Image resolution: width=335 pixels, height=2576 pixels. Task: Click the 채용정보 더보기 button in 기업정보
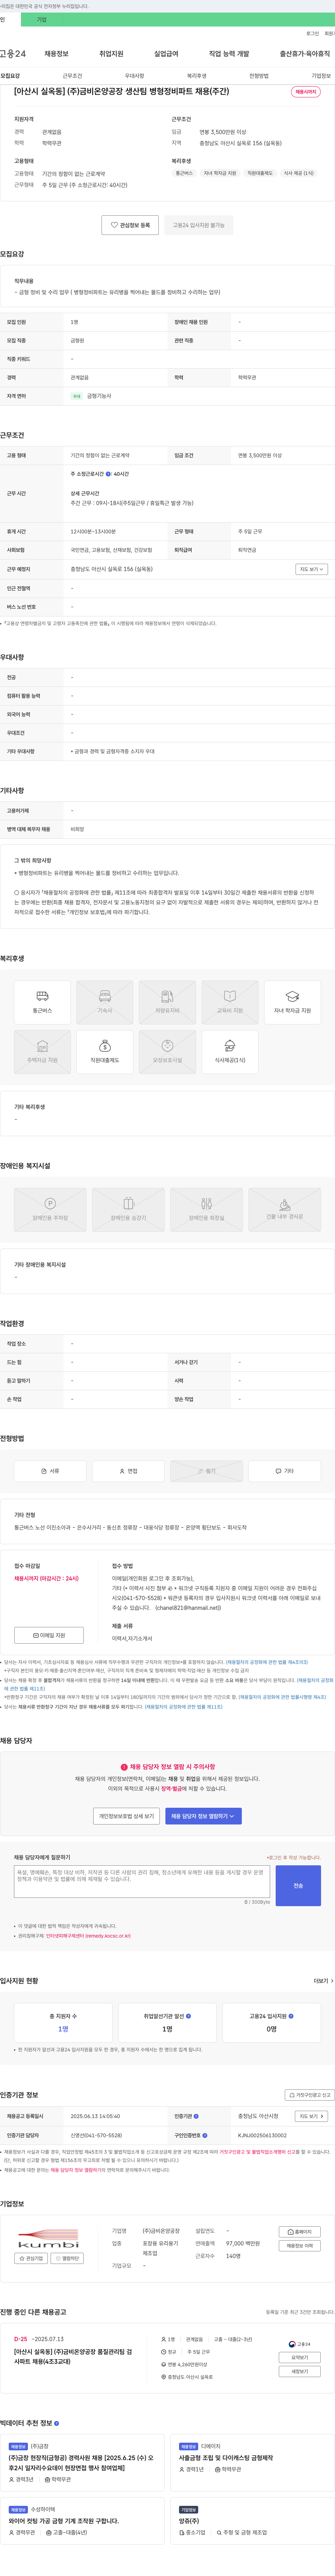pyautogui.click(x=300, y=2246)
